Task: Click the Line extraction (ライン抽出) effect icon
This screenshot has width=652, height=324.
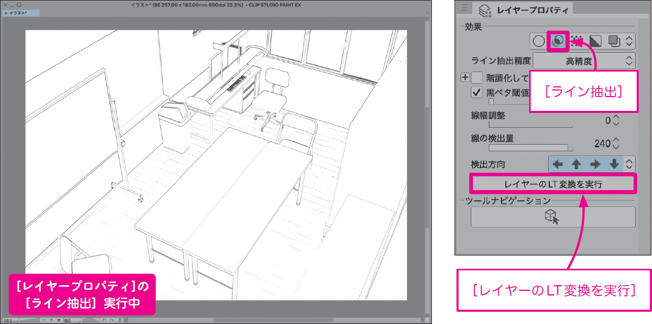Action: 558,41
